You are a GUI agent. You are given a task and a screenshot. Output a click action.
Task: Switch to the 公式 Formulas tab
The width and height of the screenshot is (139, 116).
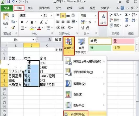pos(58,8)
